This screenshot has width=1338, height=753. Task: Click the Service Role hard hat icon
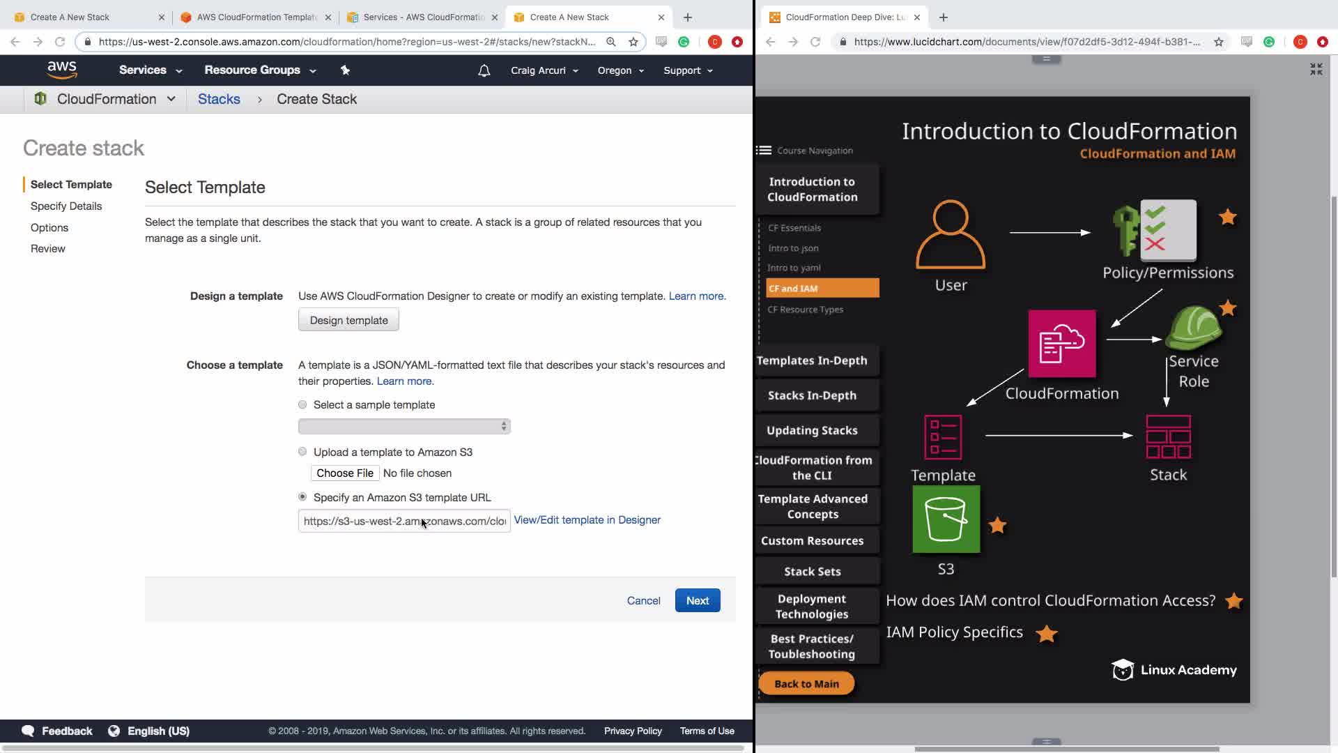pyautogui.click(x=1194, y=328)
